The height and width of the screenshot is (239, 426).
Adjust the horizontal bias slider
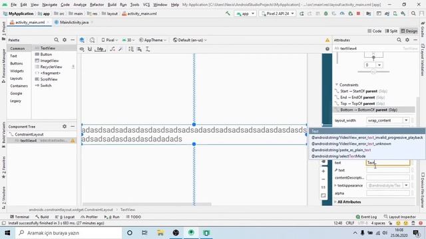point(373,72)
